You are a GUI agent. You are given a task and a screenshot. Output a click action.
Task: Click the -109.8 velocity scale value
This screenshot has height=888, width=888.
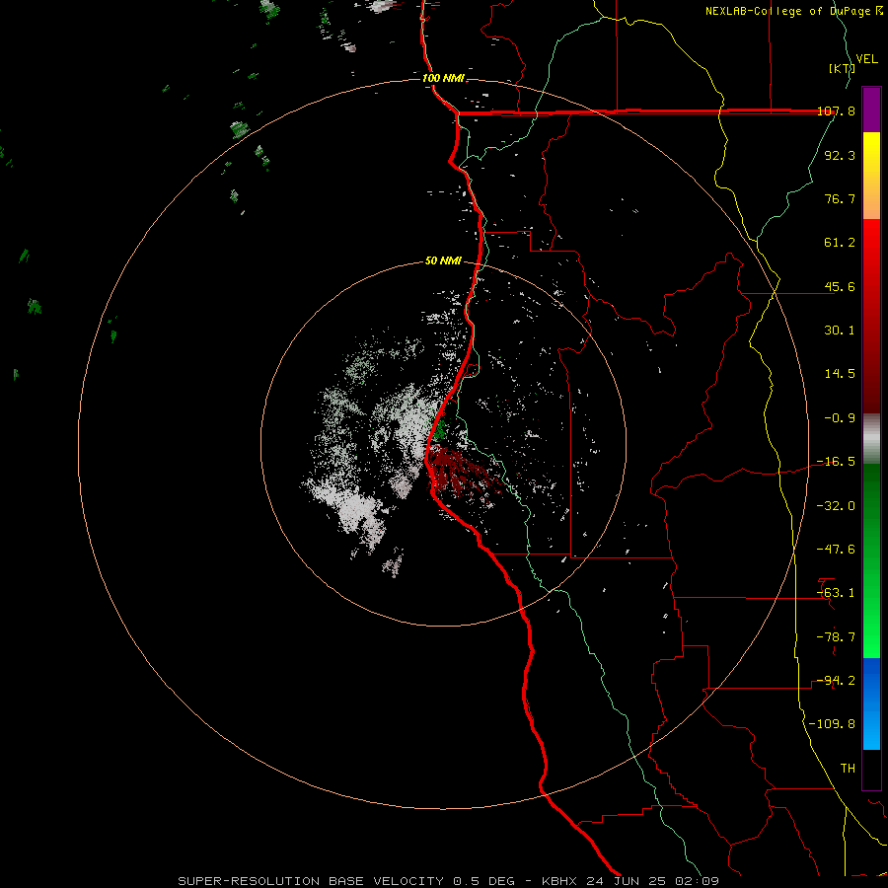click(x=832, y=724)
